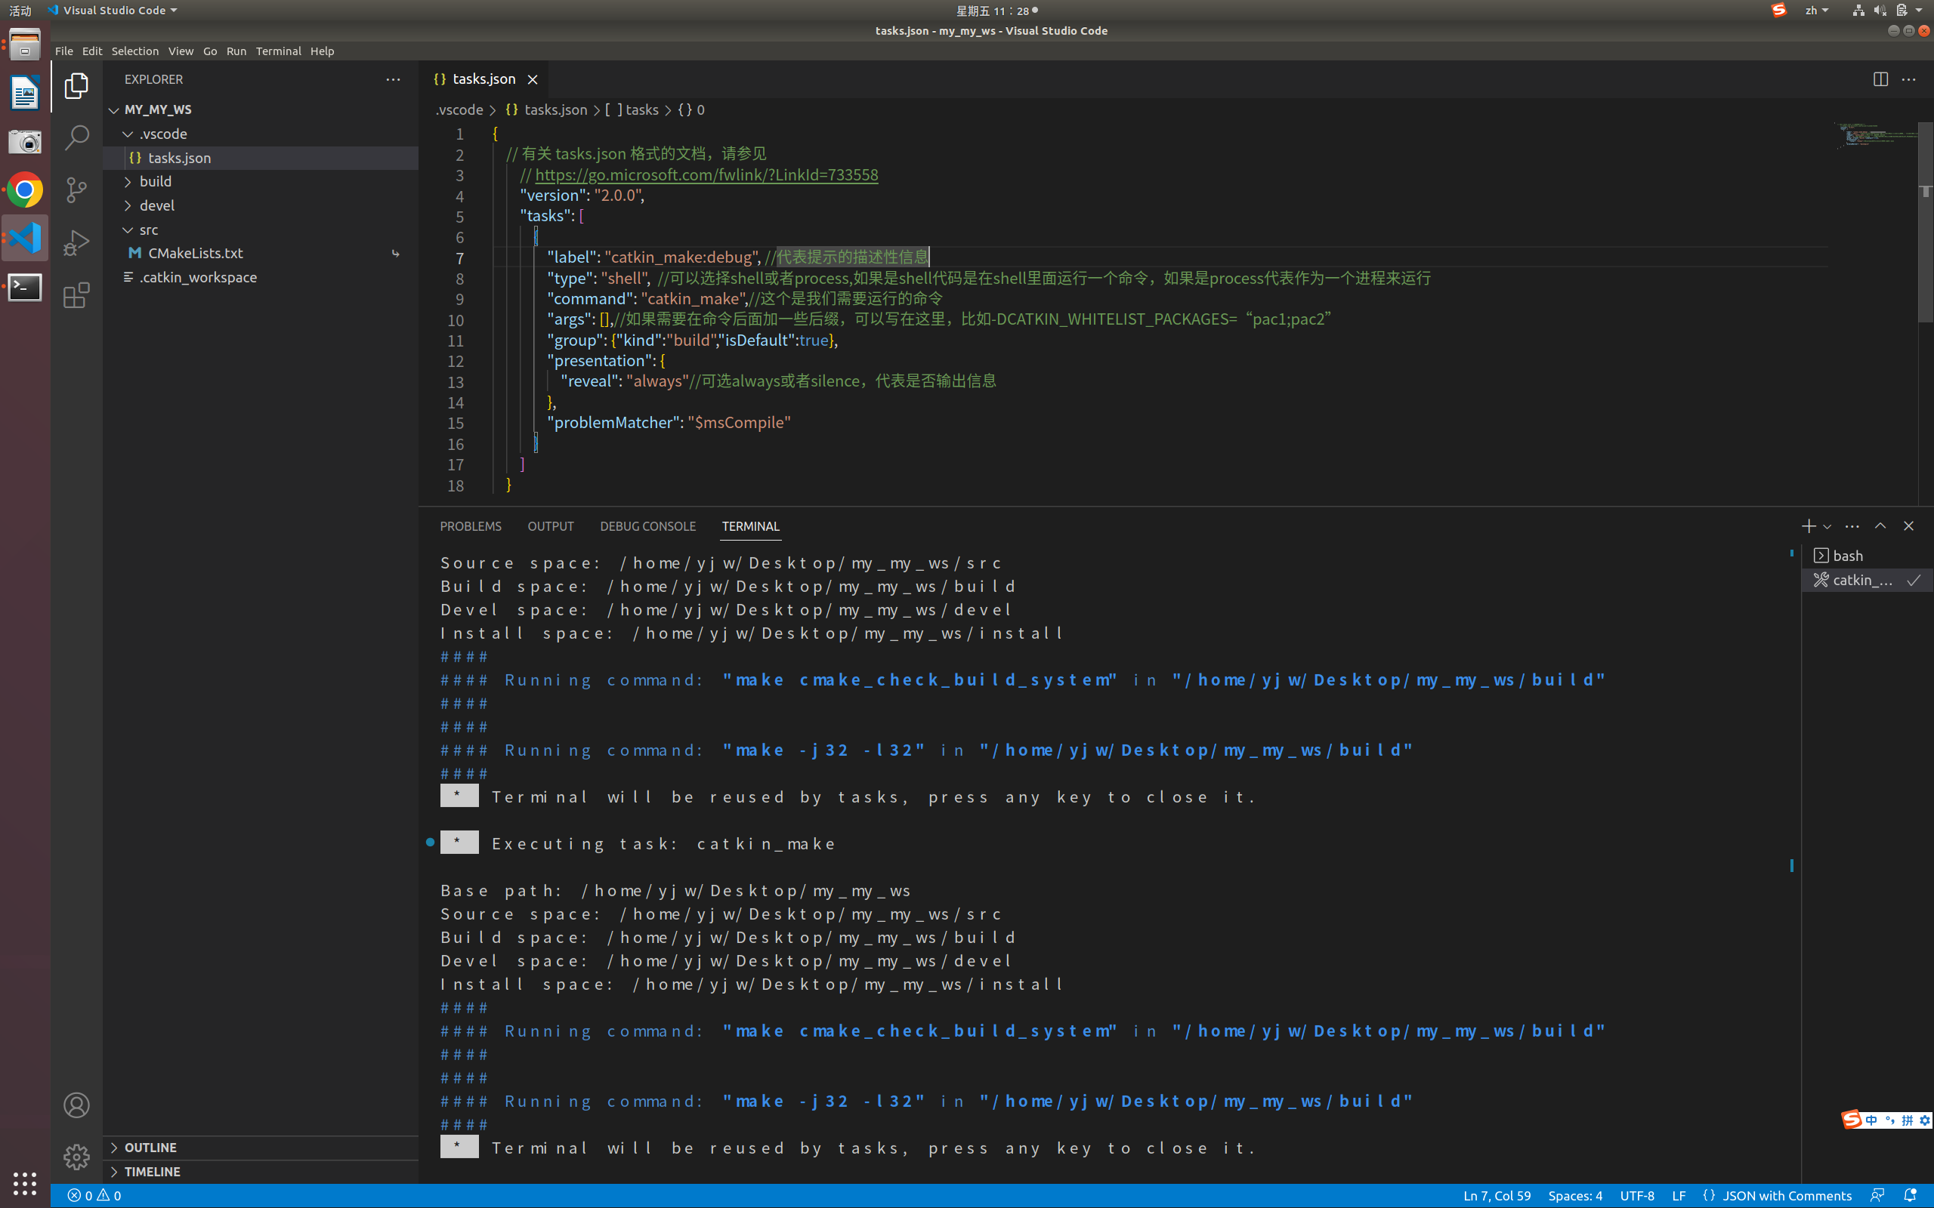The height and width of the screenshot is (1208, 1934).
Task: Open the Extensions view icon
Action: click(x=76, y=294)
